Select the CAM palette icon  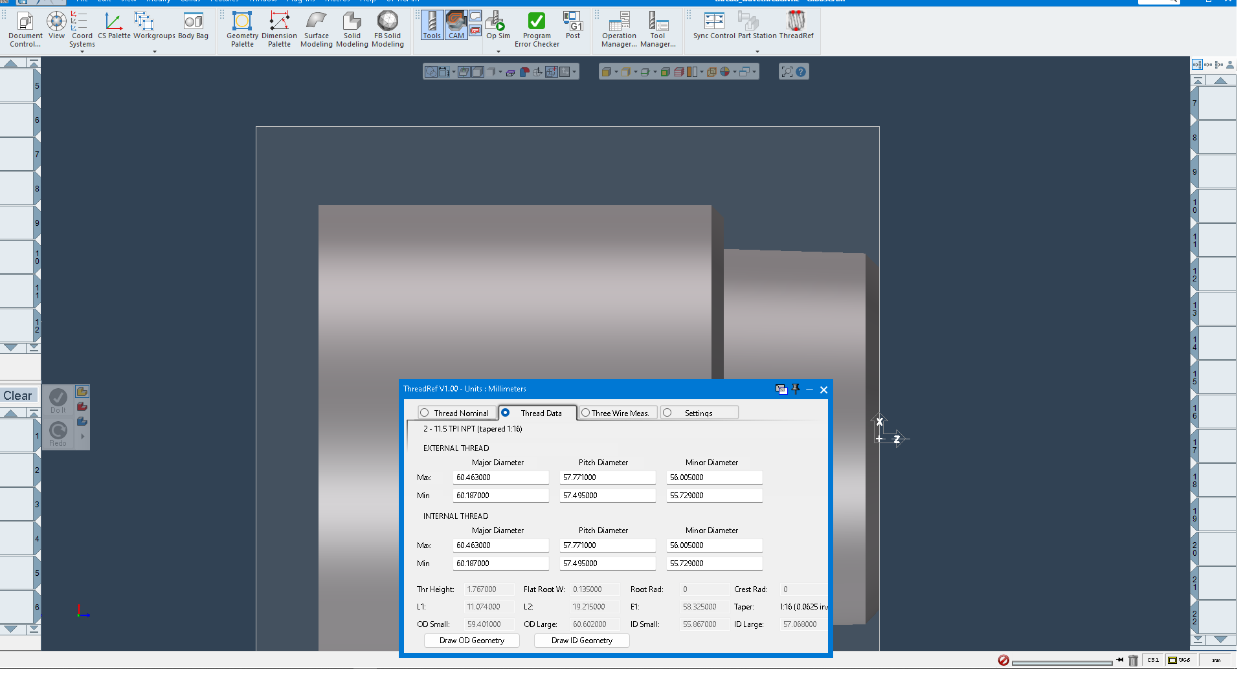[x=457, y=25]
